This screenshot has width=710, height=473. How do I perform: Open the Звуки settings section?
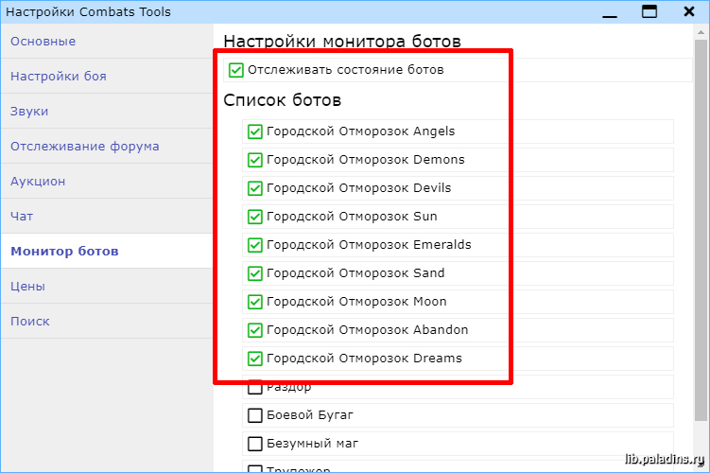coord(29,112)
